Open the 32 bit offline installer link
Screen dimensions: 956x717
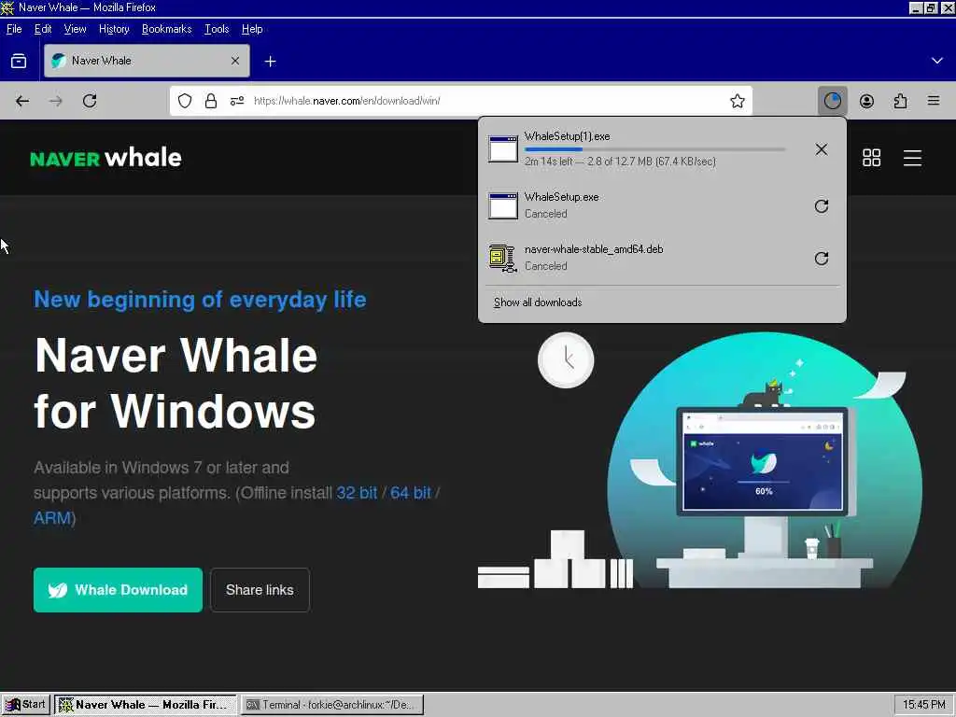357,493
